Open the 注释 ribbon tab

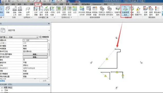(32, 4)
